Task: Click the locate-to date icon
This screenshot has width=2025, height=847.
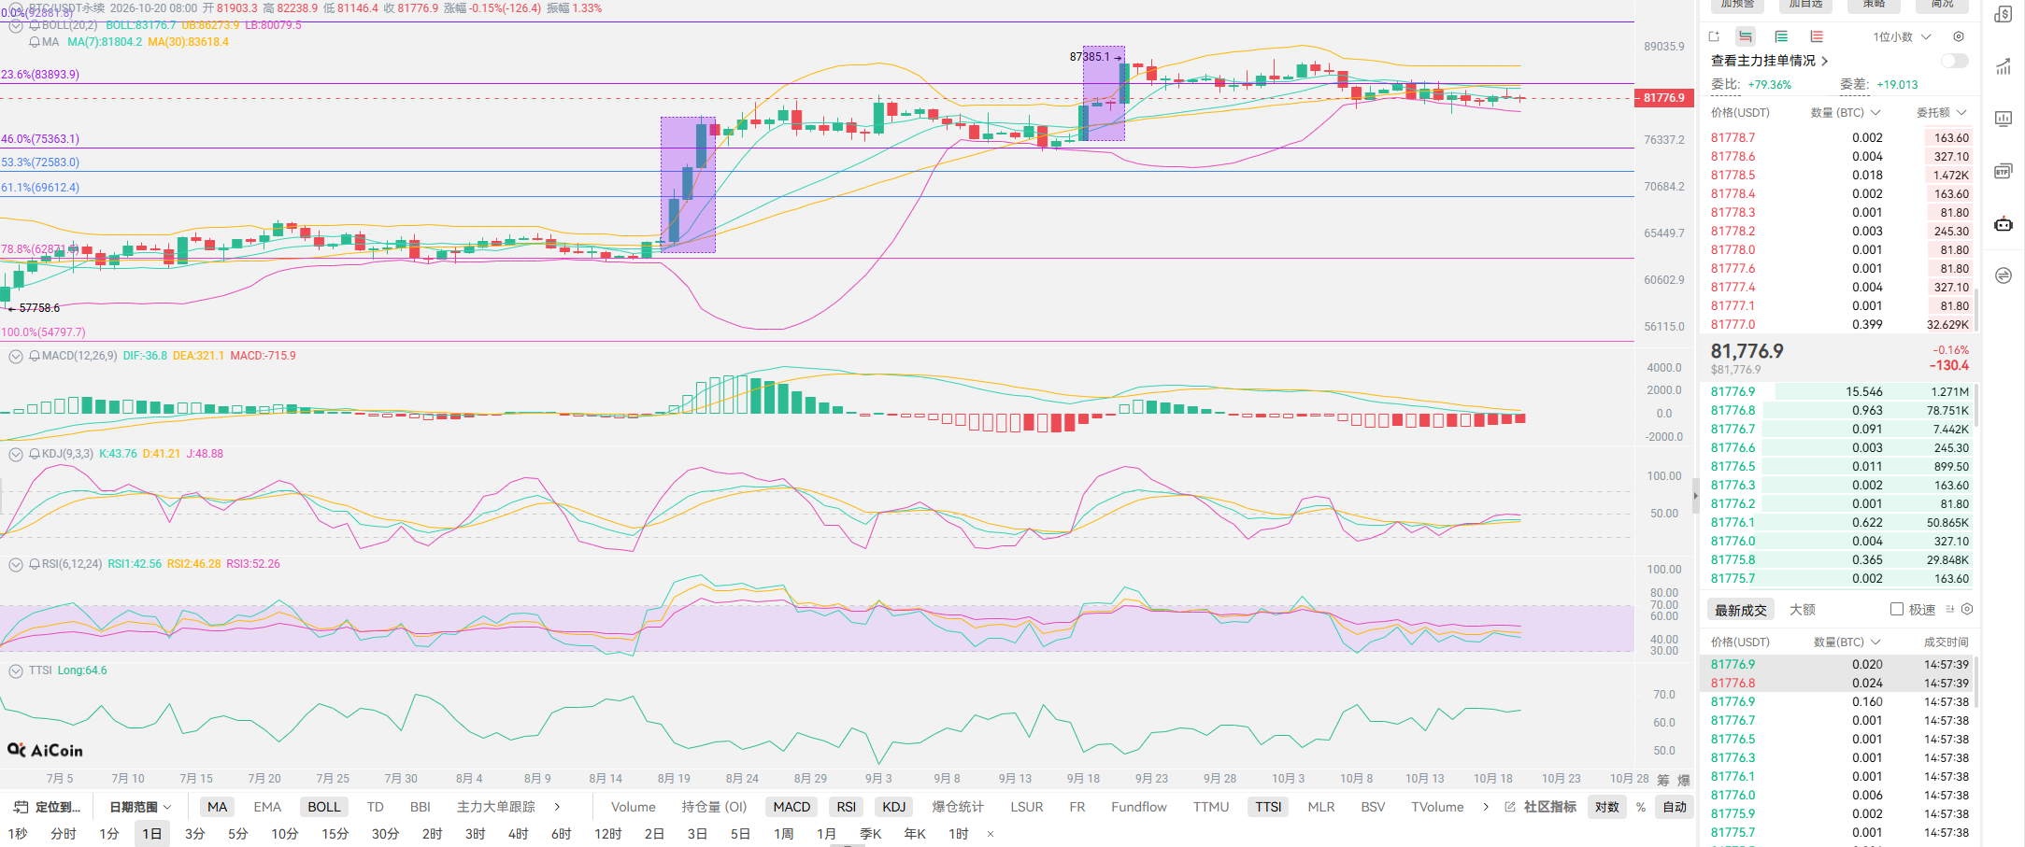Action: tap(21, 807)
